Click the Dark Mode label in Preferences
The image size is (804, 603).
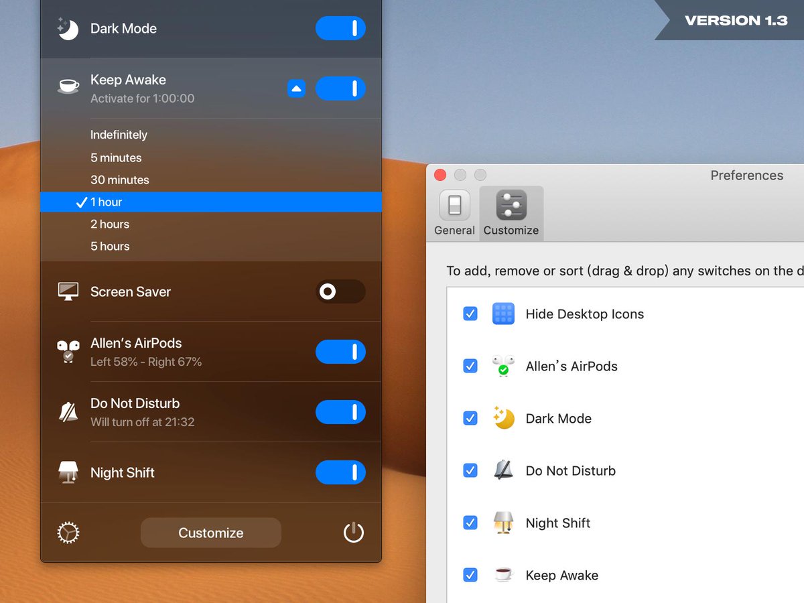coord(559,418)
